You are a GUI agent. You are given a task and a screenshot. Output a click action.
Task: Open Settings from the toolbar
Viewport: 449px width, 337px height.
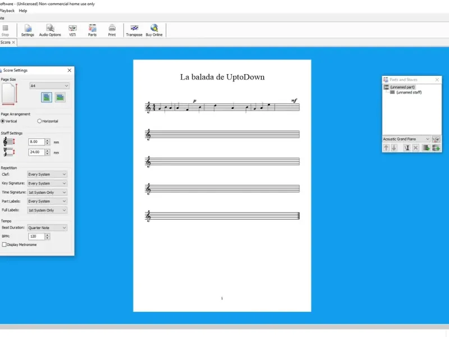tap(28, 30)
